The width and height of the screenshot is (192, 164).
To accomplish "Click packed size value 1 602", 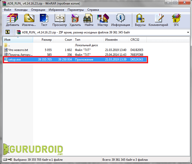I will (x=68, y=50).
